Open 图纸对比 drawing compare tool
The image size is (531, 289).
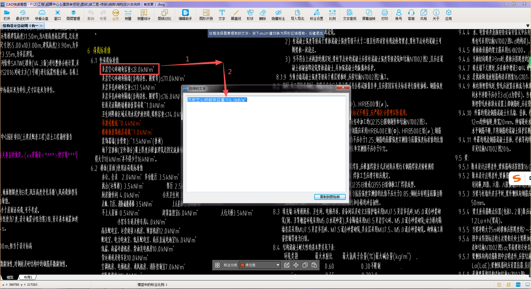(x=164, y=15)
